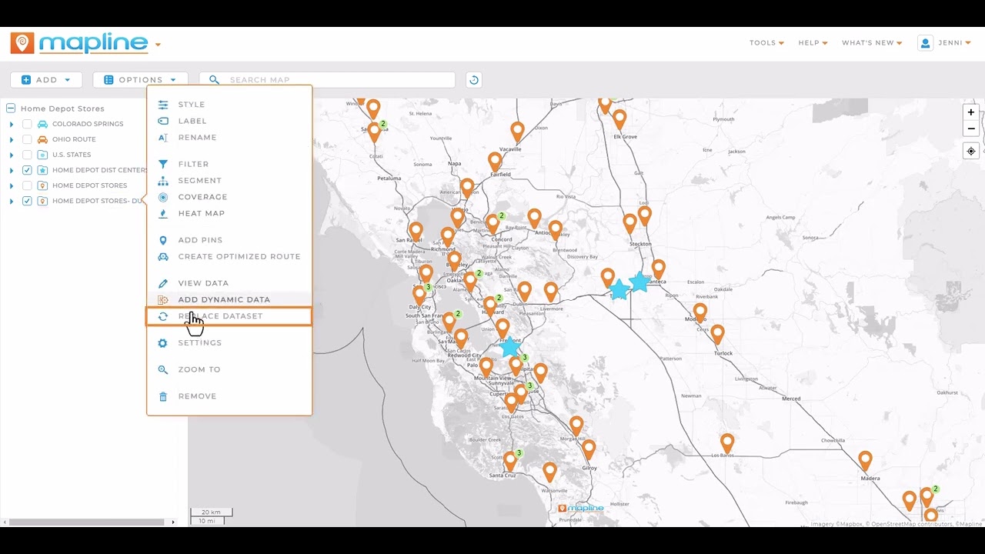The image size is (985, 554).
Task: Click the user avatar icon next to Jenni
Action: 925,43
